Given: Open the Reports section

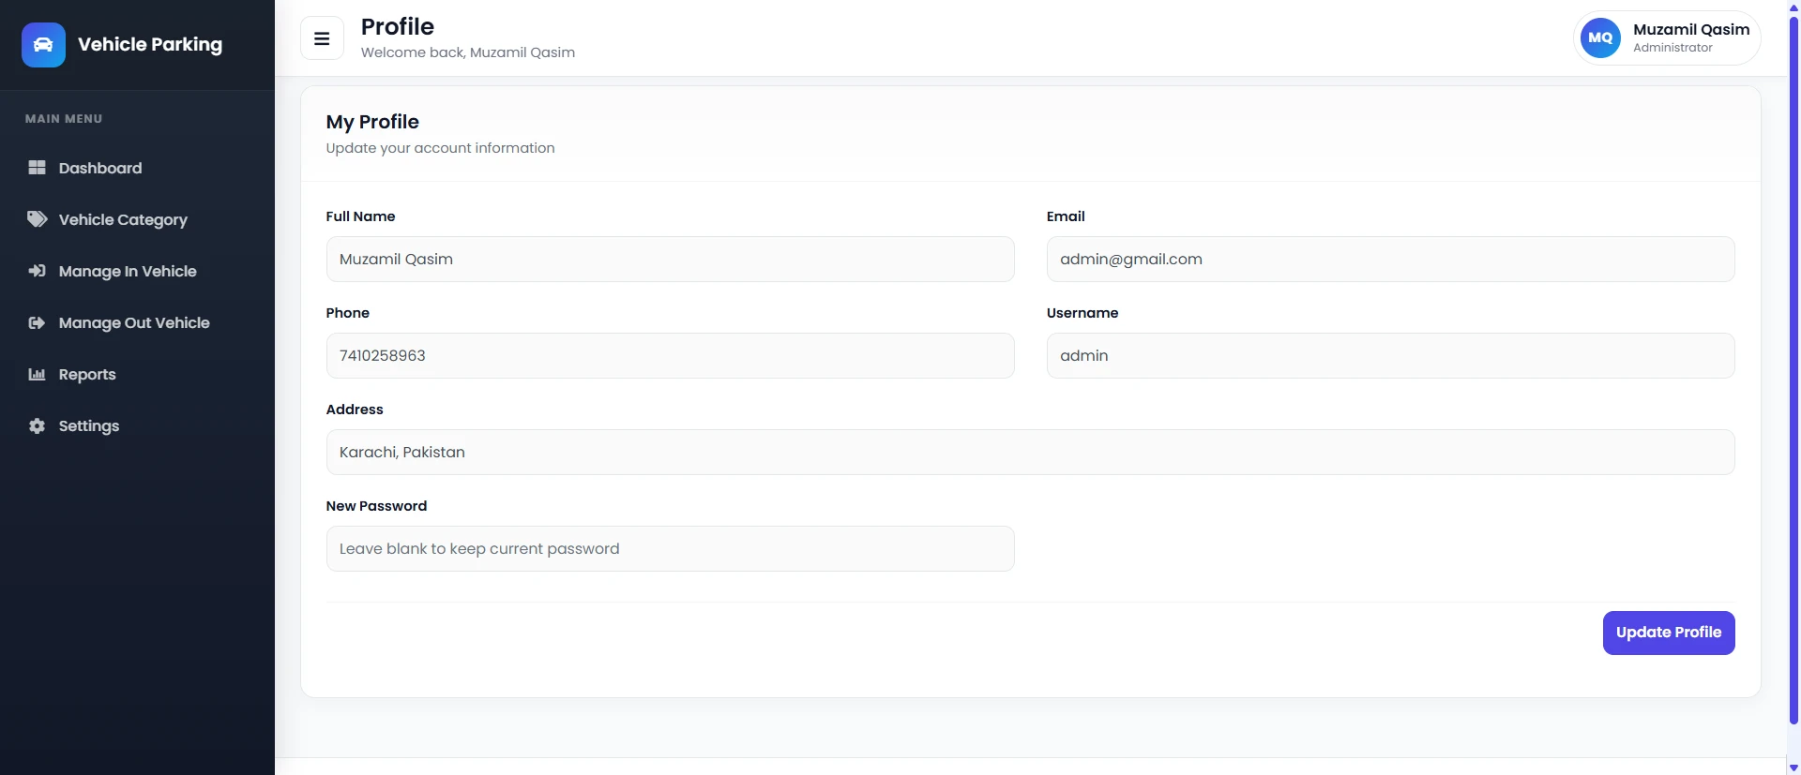Looking at the screenshot, I should [137, 374].
